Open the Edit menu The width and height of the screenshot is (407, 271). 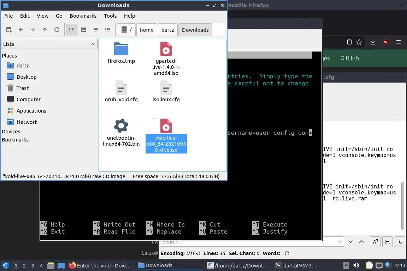(25, 16)
